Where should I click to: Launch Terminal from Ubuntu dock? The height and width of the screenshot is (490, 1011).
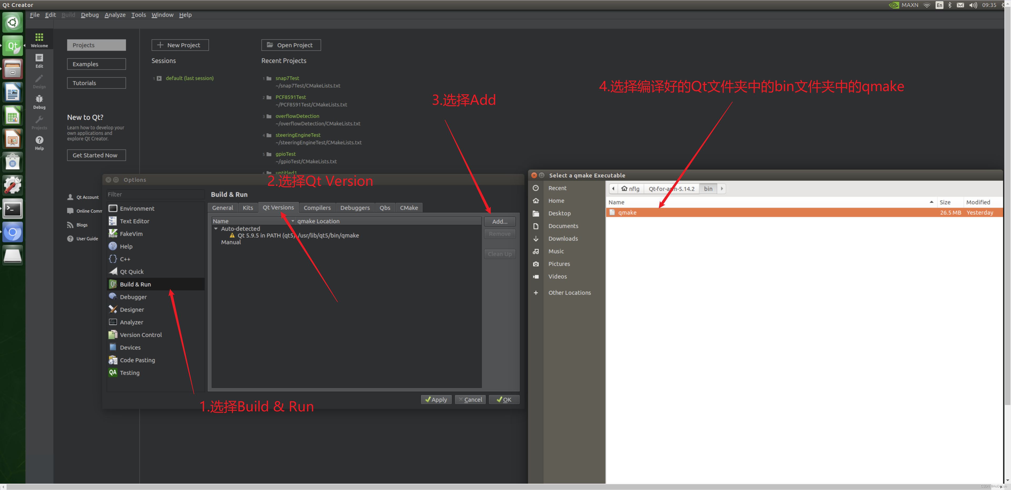(x=13, y=209)
